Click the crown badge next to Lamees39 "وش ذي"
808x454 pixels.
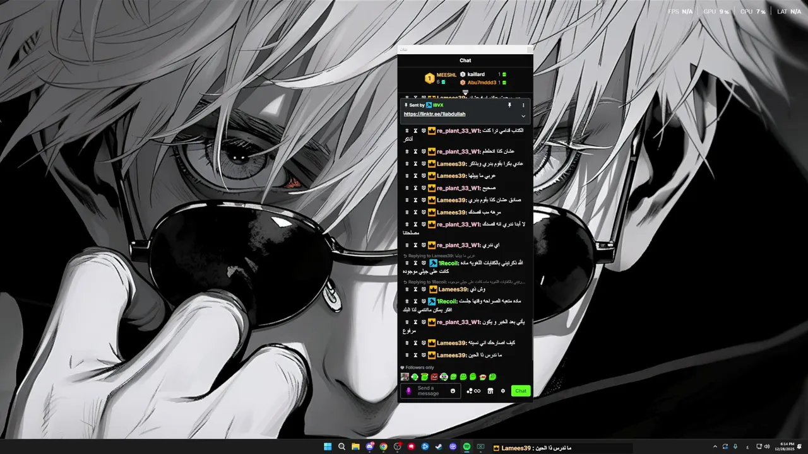(433, 289)
